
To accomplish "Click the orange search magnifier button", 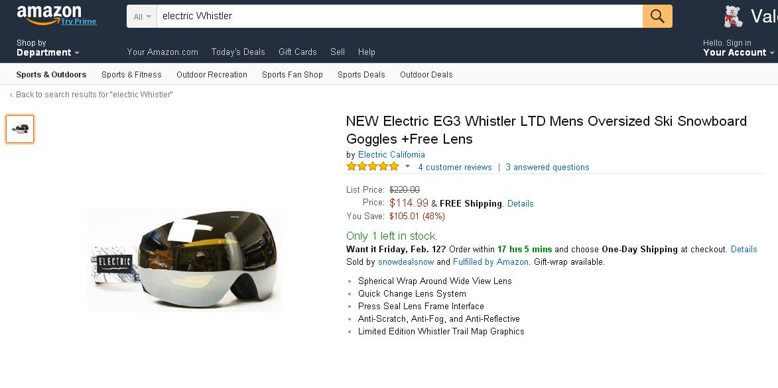I will [657, 17].
